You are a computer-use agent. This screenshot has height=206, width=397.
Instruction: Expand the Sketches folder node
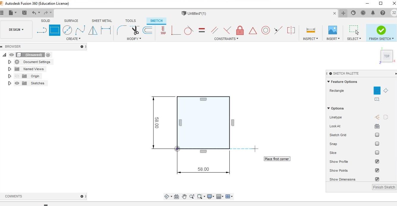10,83
